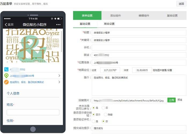
Task: Click the 微信报名小程序 title in phone header
Action: tap(35, 25)
